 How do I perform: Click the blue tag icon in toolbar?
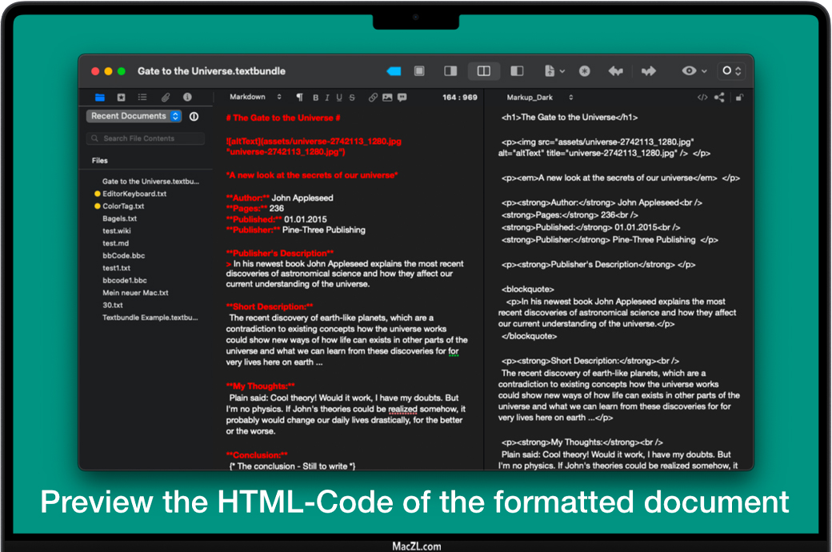(394, 71)
